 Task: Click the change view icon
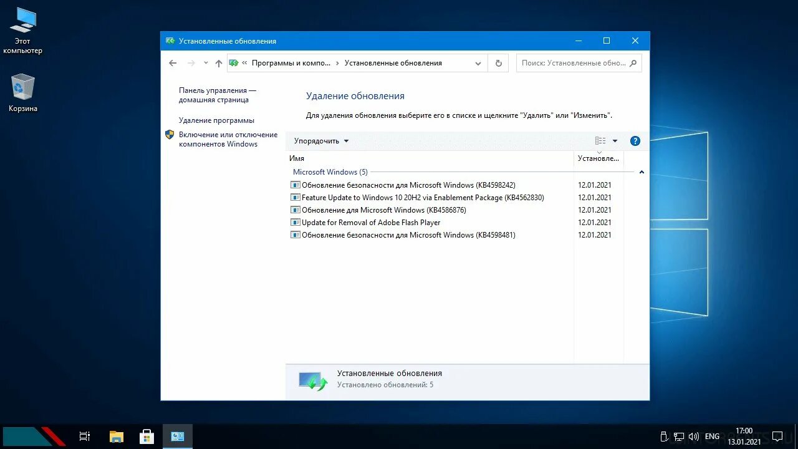[600, 141]
